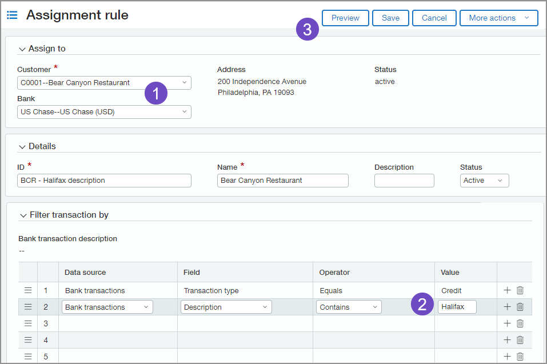Screen dimensions: 547x364
Task: Click the drag handle on row 3
Action: point(28,323)
